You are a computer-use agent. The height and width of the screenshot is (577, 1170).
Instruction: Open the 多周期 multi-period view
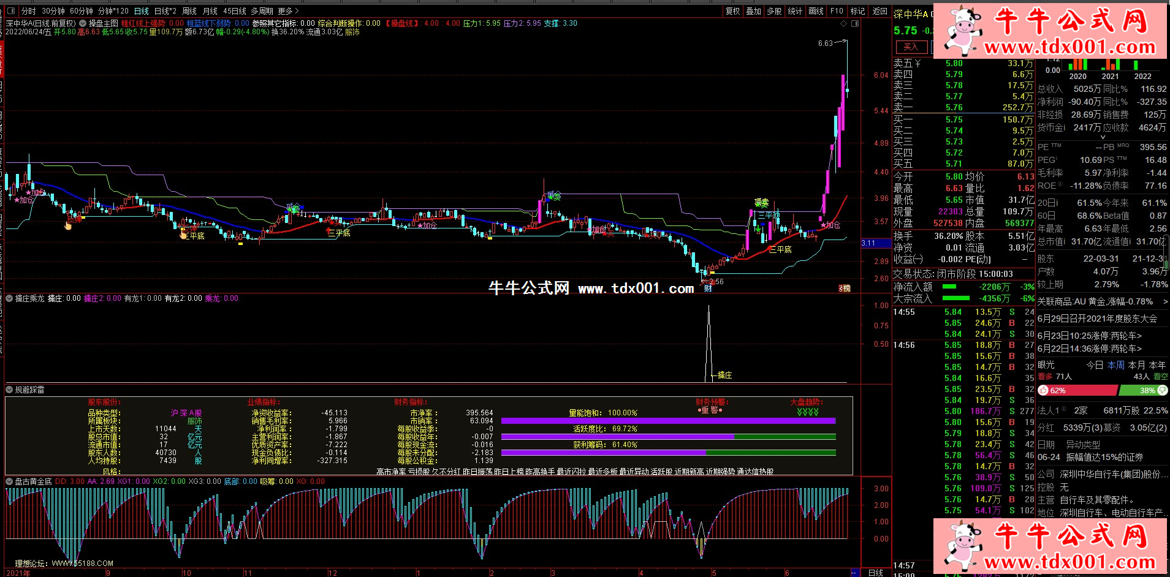click(262, 11)
